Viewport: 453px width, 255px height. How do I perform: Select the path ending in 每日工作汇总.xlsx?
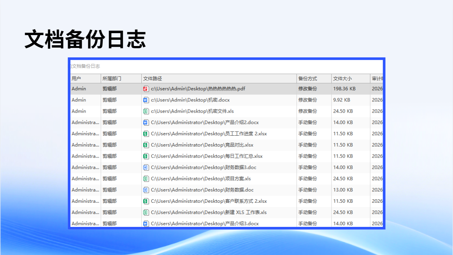click(x=207, y=156)
